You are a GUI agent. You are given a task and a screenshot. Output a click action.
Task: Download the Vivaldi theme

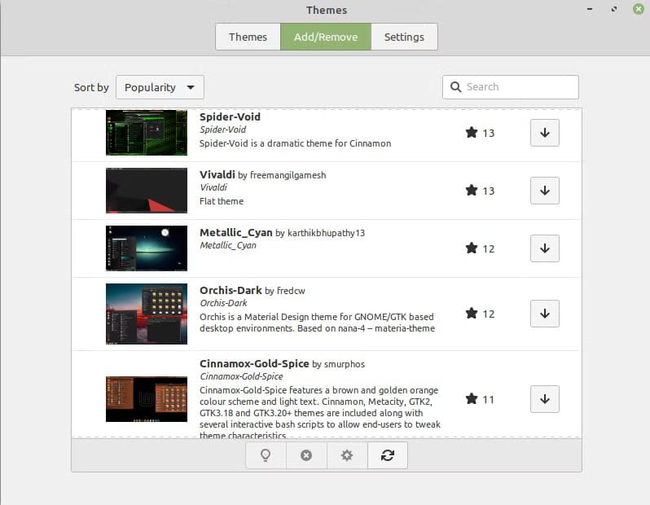pyautogui.click(x=545, y=191)
